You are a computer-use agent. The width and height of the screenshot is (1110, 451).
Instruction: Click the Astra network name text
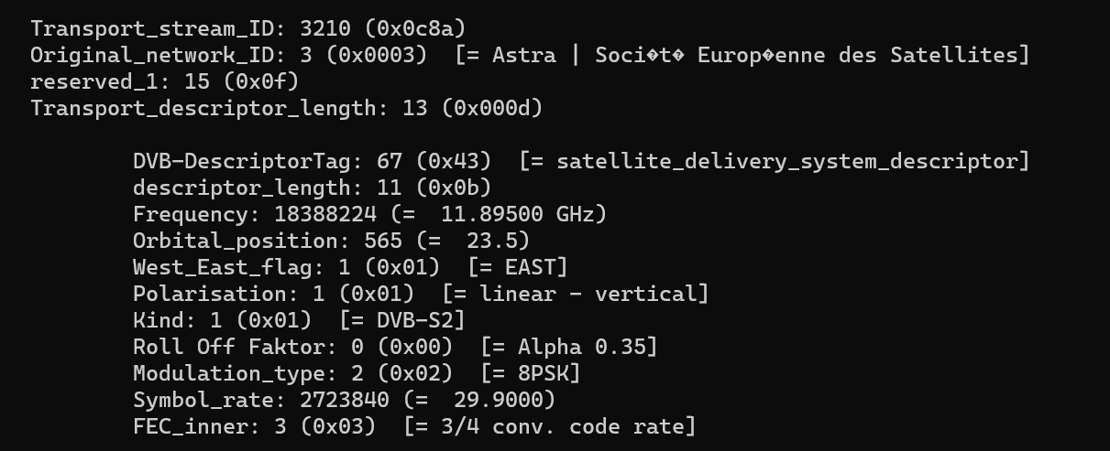(x=523, y=55)
